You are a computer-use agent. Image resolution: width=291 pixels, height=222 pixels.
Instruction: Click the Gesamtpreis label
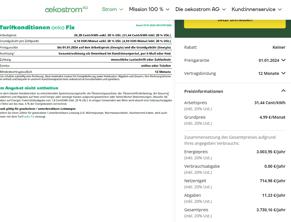click(196, 210)
